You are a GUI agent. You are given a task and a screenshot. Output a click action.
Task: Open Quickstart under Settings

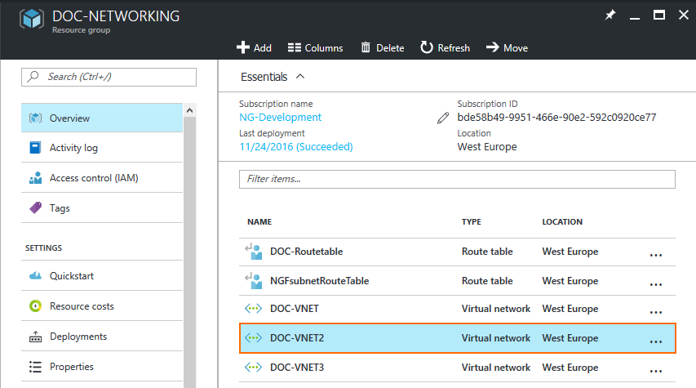click(x=102, y=276)
